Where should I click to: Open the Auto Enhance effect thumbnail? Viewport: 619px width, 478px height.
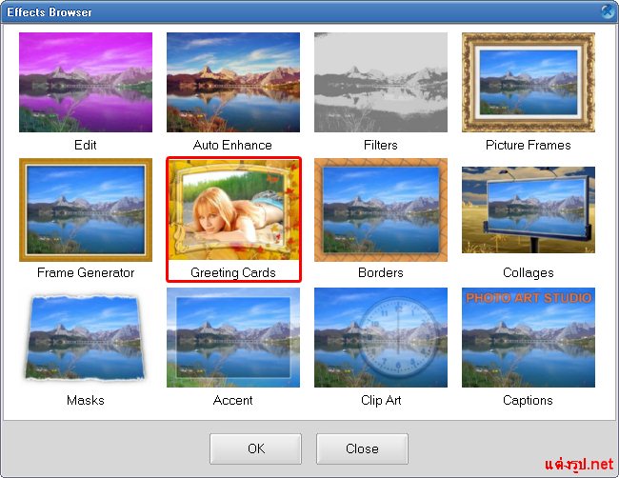pos(233,82)
